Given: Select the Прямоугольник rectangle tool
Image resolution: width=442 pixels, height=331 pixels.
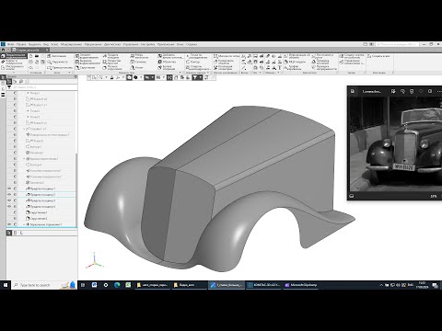Looking at the screenshot, I should click(x=60, y=67).
